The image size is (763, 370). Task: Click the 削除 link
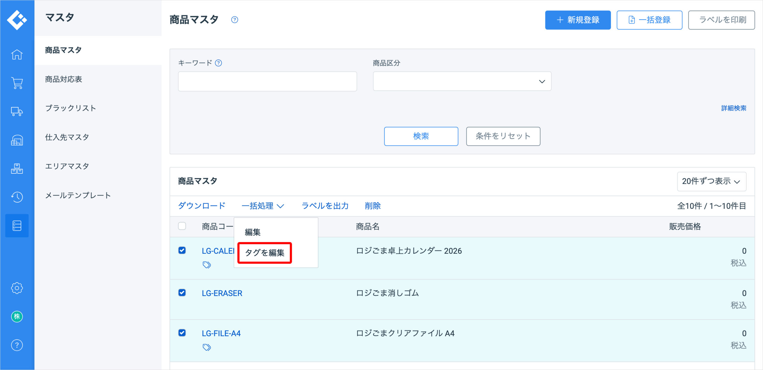(x=373, y=206)
